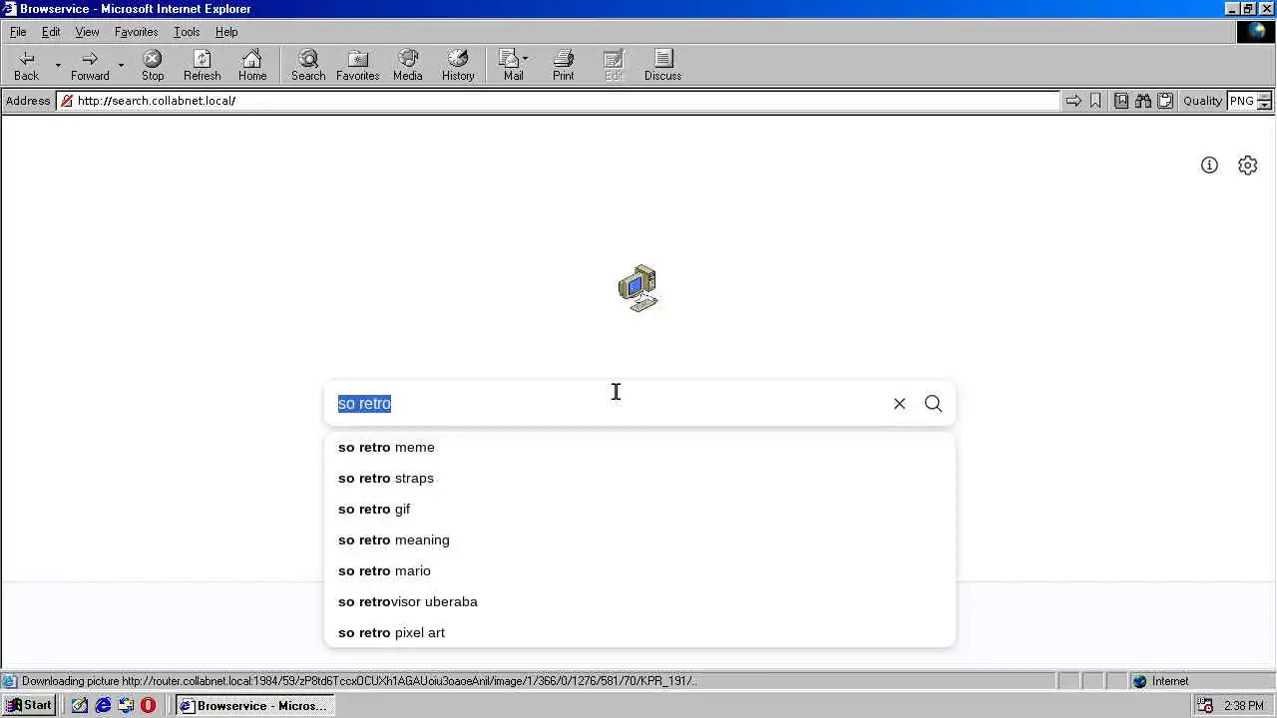Click the address bar URL field
This screenshot has width=1277, height=718.
[x=559, y=101]
